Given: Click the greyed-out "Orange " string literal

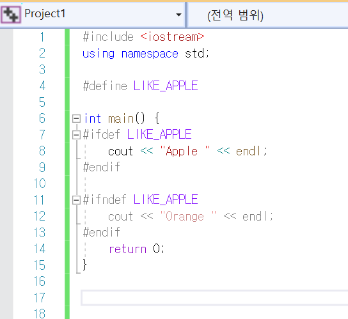Looking at the screenshot, I should coord(188,216).
